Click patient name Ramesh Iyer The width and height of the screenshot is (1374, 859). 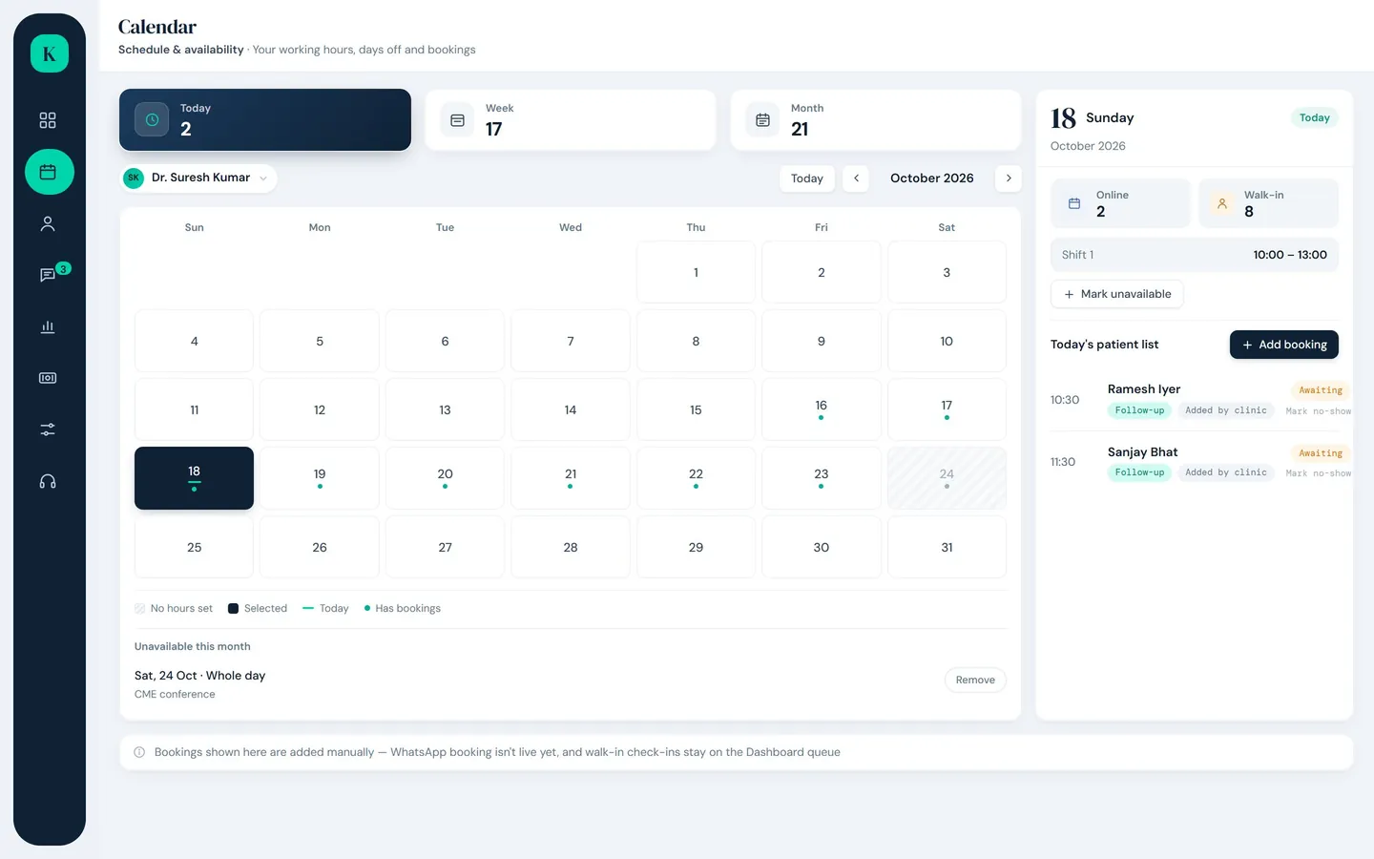tap(1144, 389)
